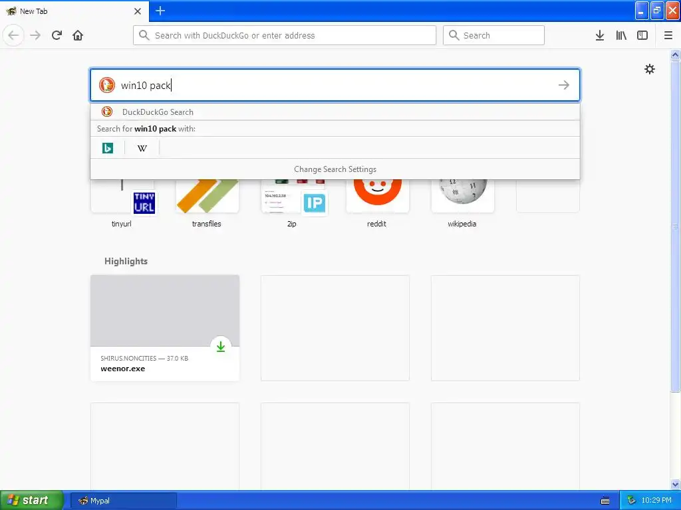Click the forward navigation arrow
The image size is (681, 510).
[x=35, y=35]
